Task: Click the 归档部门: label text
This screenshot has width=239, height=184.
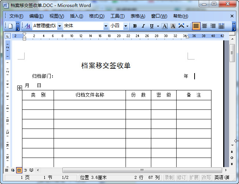Action: [43, 76]
